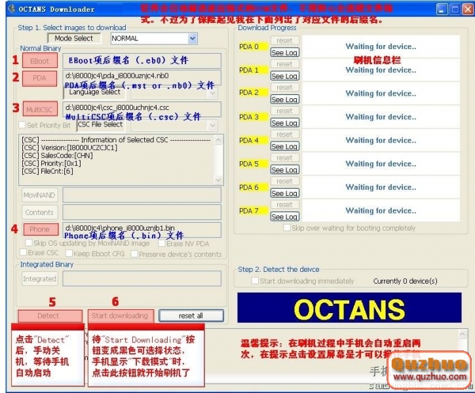Toggle Skip over waiting for booting completely

pos(286,227)
